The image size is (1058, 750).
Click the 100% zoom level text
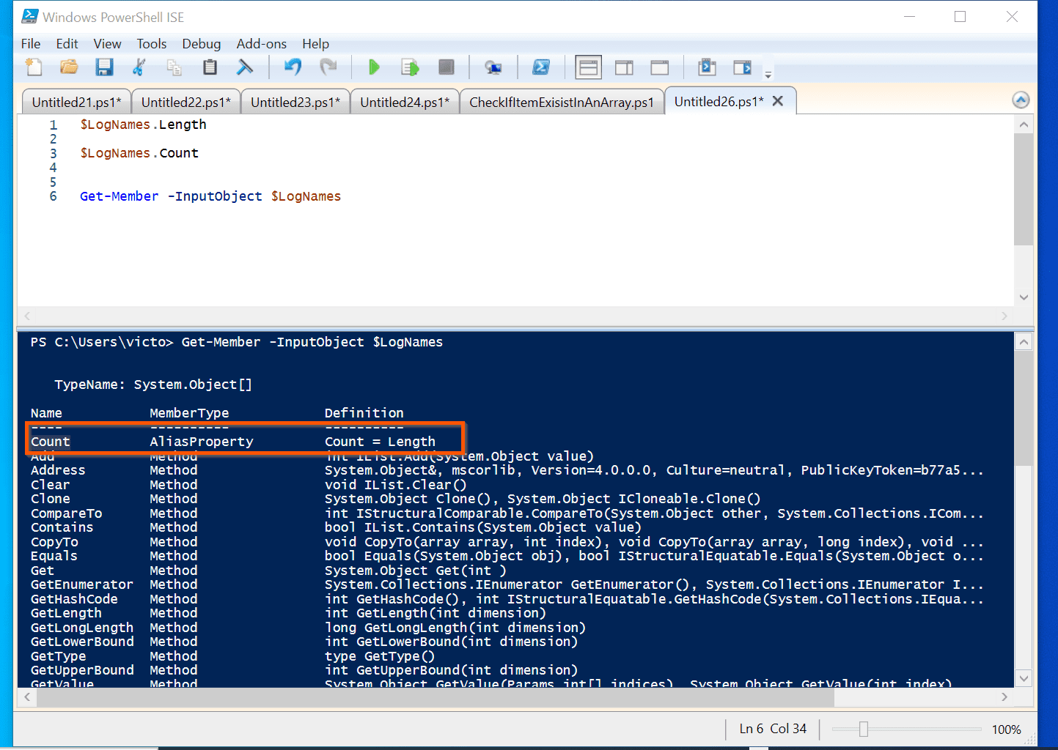1006,729
